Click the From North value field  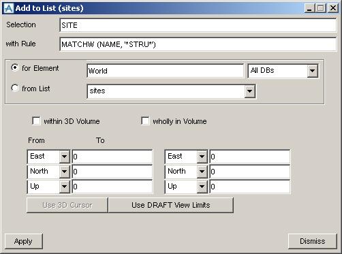[112, 172]
